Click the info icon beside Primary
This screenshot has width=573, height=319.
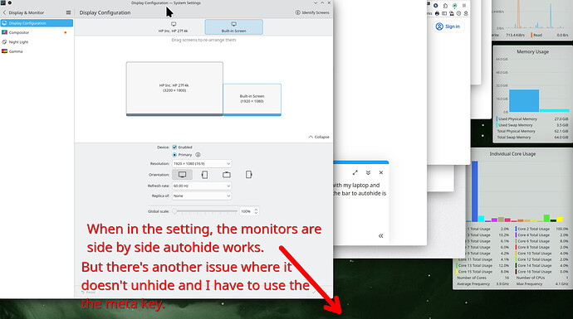(198, 155)
